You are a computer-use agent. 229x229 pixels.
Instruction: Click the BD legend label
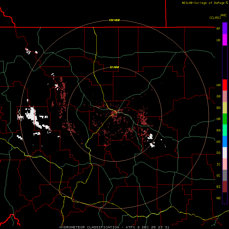coord(218,108)
